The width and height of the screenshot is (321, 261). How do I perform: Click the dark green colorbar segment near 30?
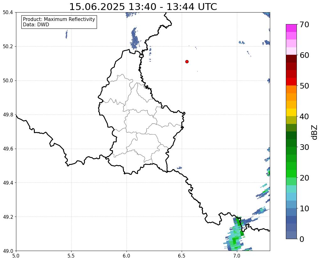click(291, 143)
